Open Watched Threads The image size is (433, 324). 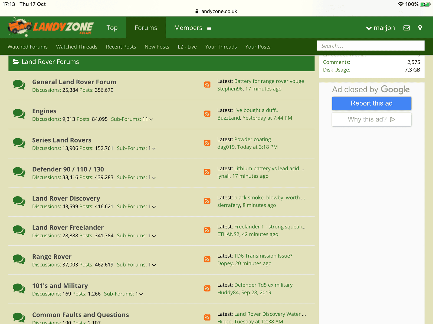pos(77,47)
